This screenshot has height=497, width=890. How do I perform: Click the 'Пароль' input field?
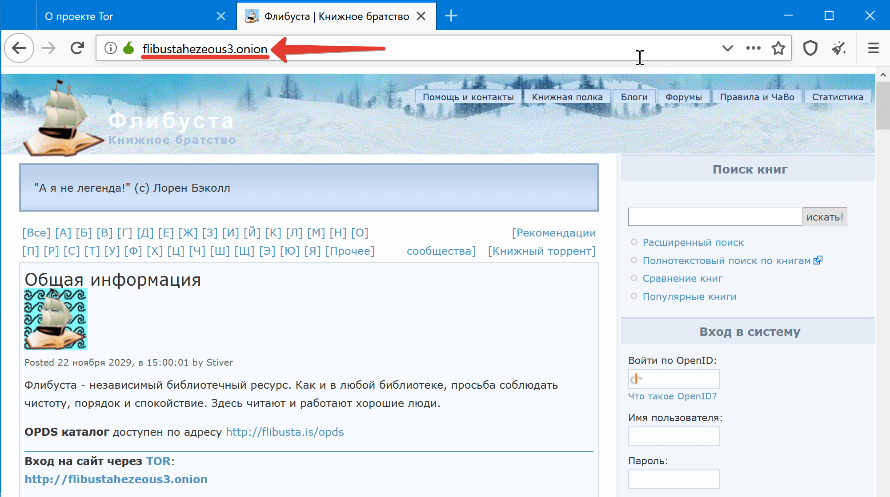(674, 479)
